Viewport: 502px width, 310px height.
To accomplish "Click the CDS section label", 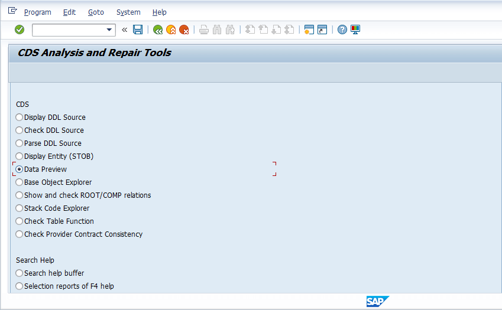I will [x=22, y=105].
